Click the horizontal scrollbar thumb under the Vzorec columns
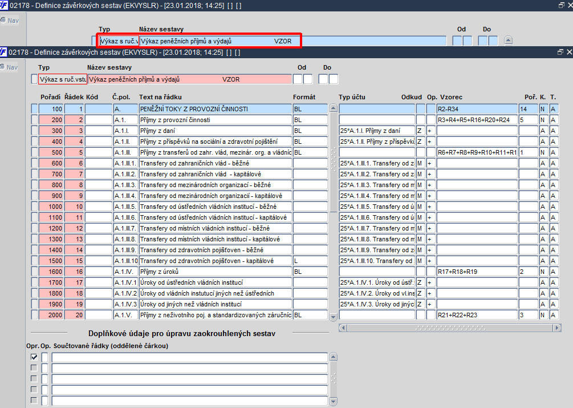Screen dimensions: 573x408 pos(449,328)
